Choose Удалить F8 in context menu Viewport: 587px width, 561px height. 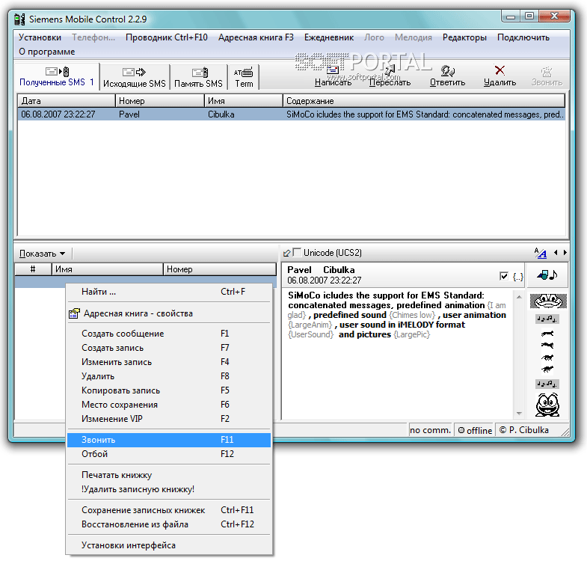tap(169, 376)
